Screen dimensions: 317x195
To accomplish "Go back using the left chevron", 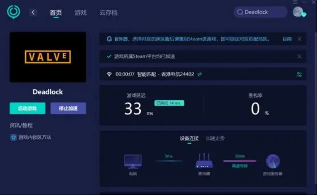I will coord(33,12).
